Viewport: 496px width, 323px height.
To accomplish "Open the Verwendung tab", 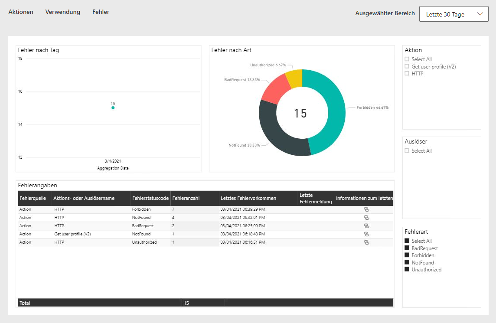I will coord(63,12).
